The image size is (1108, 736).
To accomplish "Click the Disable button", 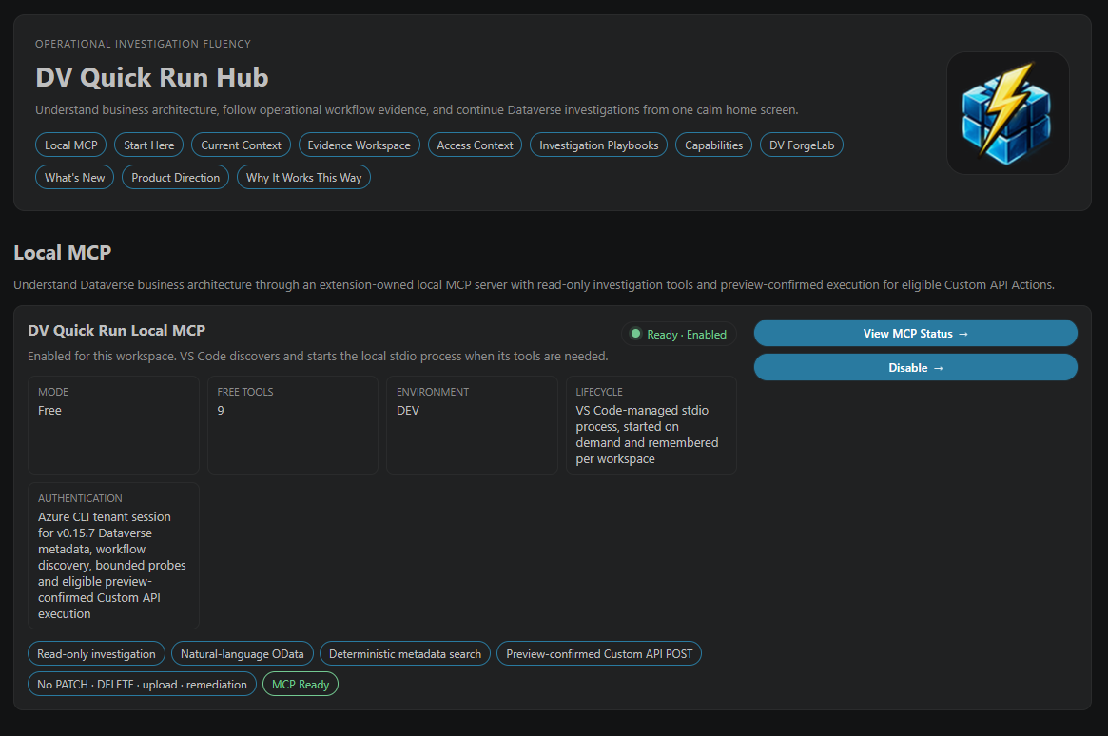I will [915, 367].
